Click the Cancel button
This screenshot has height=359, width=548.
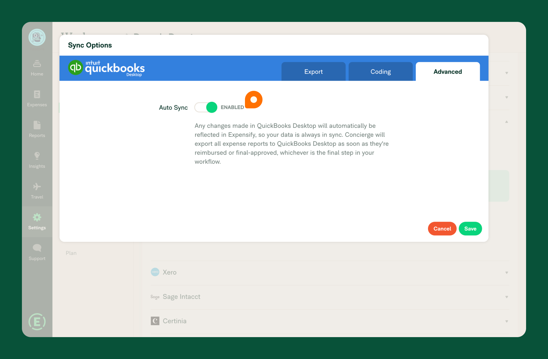[442, 228]
